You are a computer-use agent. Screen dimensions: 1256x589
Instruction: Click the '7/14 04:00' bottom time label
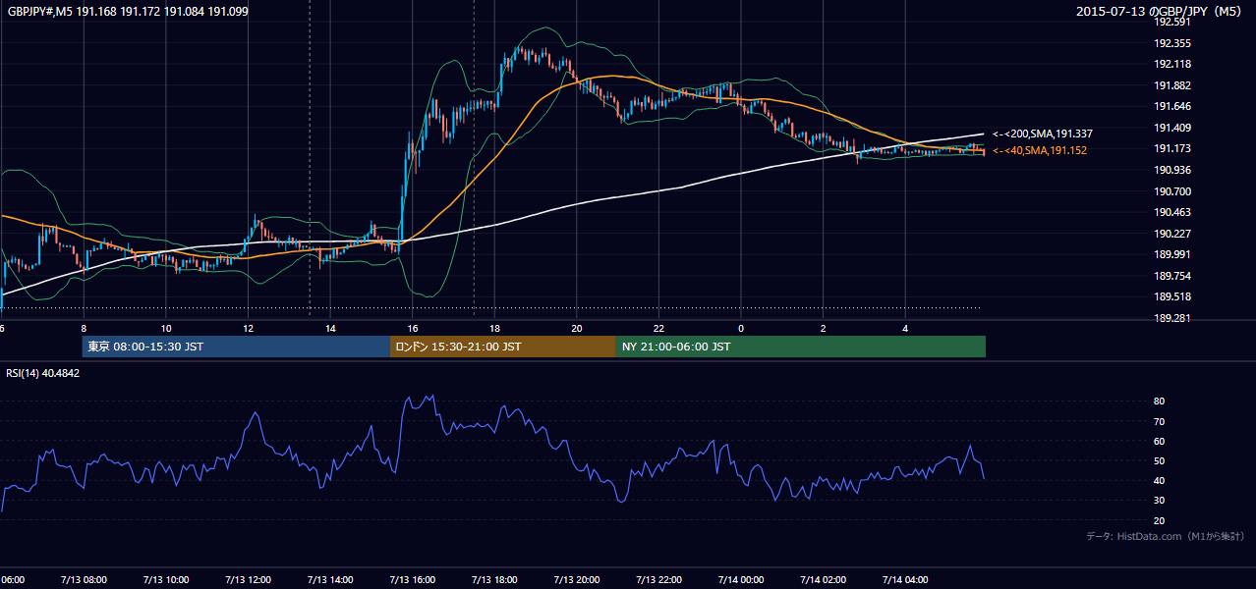point(905,579)
